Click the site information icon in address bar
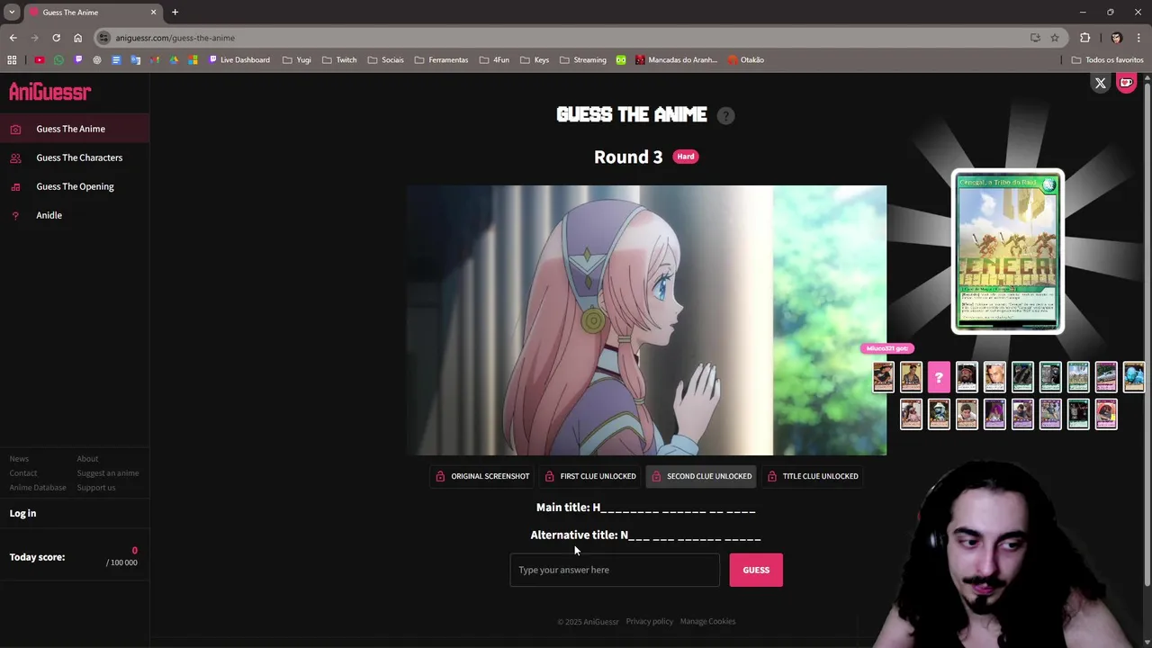Screen dimensions: 1152x648 (104, 38)
